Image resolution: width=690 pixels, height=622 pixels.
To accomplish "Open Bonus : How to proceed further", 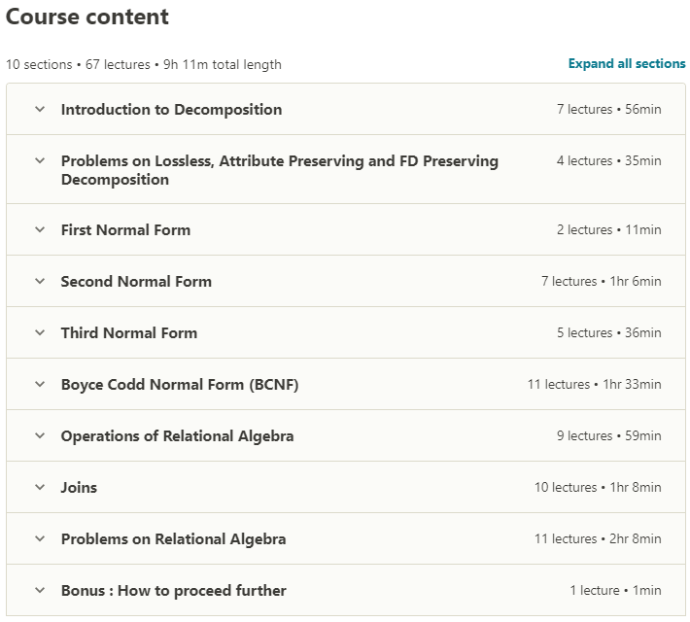I will 173,591.
